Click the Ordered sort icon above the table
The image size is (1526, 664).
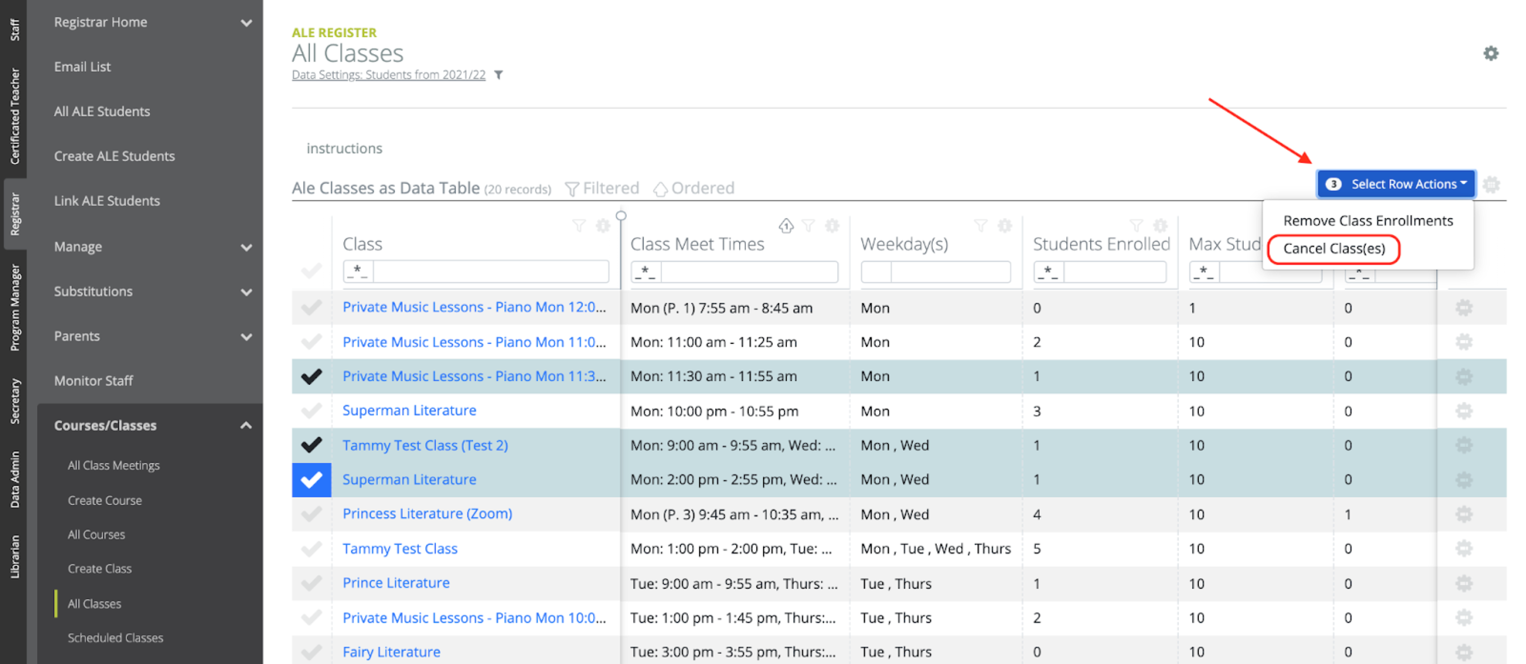click(660, 189)
